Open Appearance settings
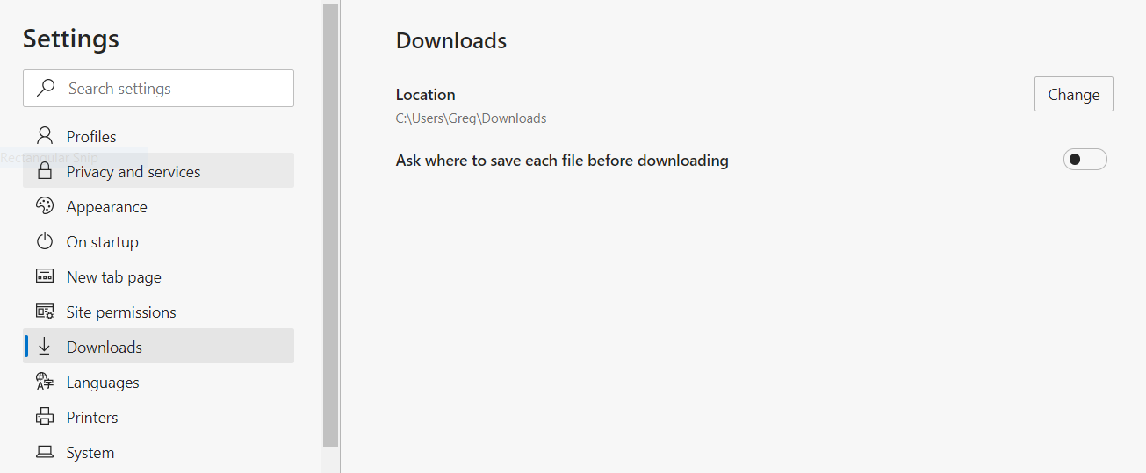 click(158, 206)
